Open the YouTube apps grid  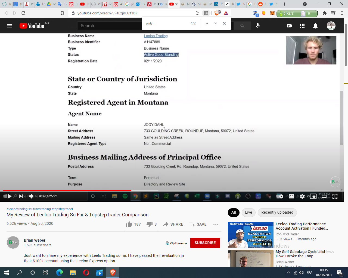pos(302,26)
